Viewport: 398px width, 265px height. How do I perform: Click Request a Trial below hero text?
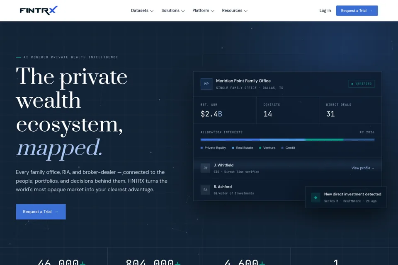pyautogui.click(x=41, y=212)
